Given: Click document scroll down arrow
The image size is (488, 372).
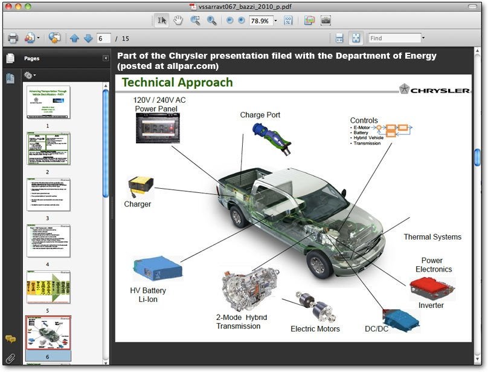Looking at the screenshot, I should 477,359.
